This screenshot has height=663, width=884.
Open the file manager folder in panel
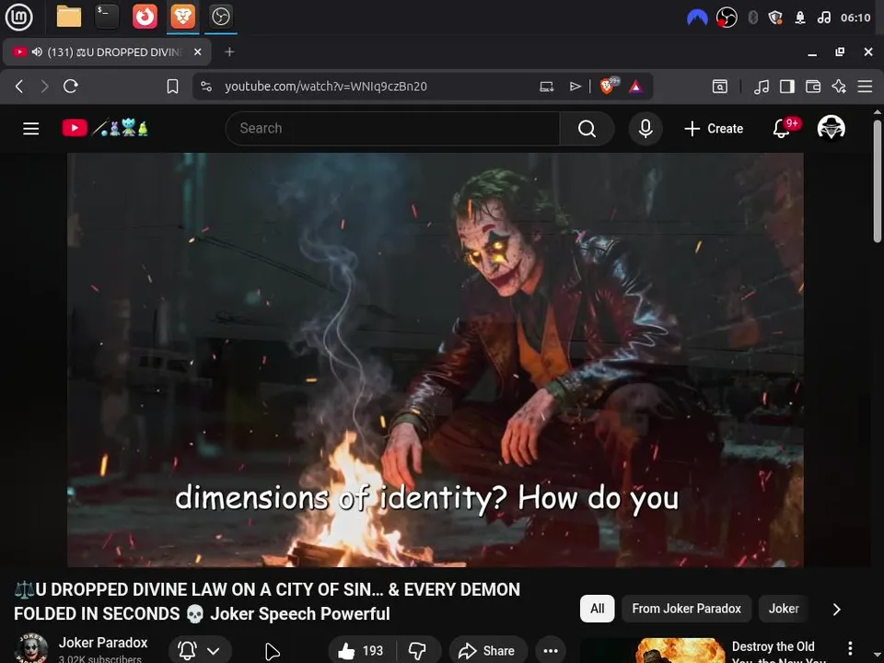(x=69, y=17)
